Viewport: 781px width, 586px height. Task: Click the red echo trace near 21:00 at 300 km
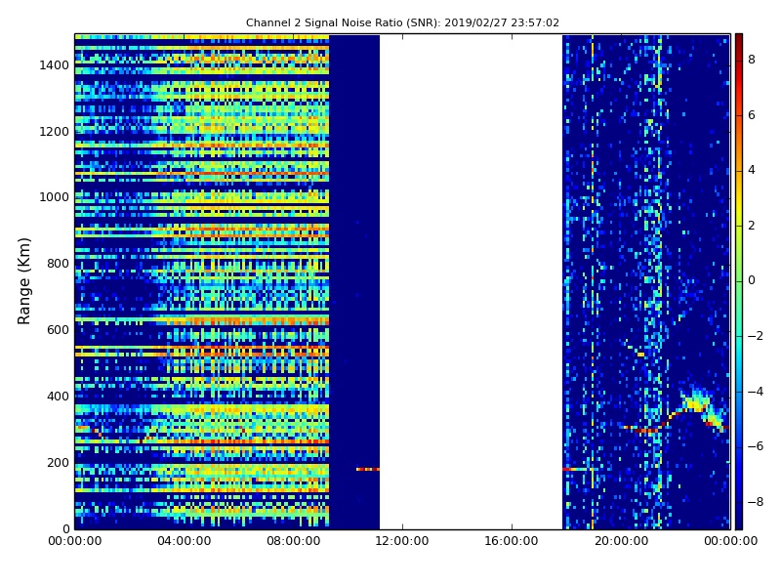[645, 429]
